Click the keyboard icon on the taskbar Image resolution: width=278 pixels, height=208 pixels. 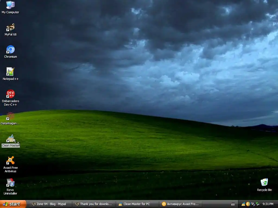tap(233, 204)
